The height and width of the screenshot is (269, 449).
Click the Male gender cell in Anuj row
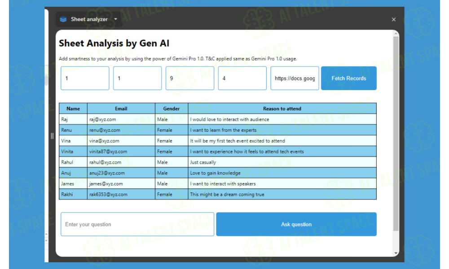(172, 173)
